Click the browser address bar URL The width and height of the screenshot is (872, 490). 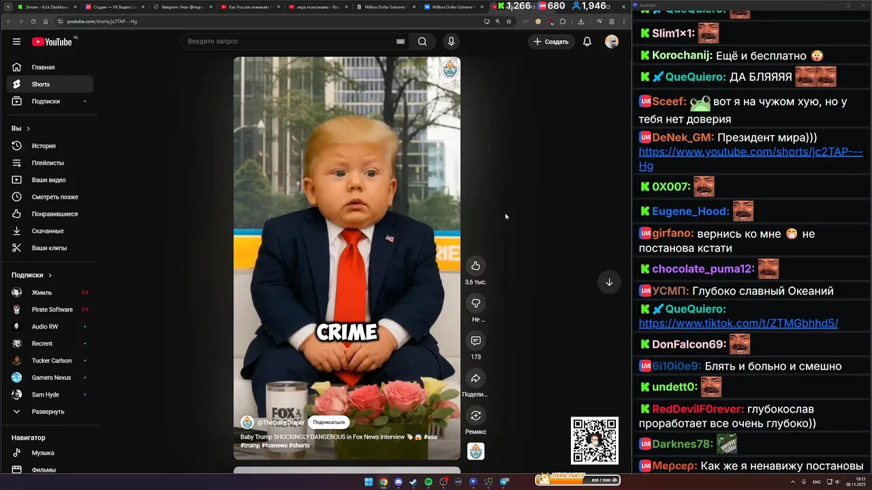(102, 21)
